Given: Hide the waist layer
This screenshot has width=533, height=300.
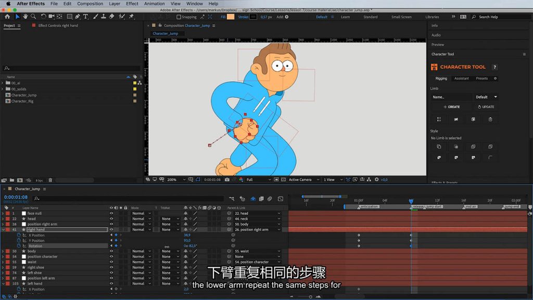Looking at the screenshot, I should point(111,262).
